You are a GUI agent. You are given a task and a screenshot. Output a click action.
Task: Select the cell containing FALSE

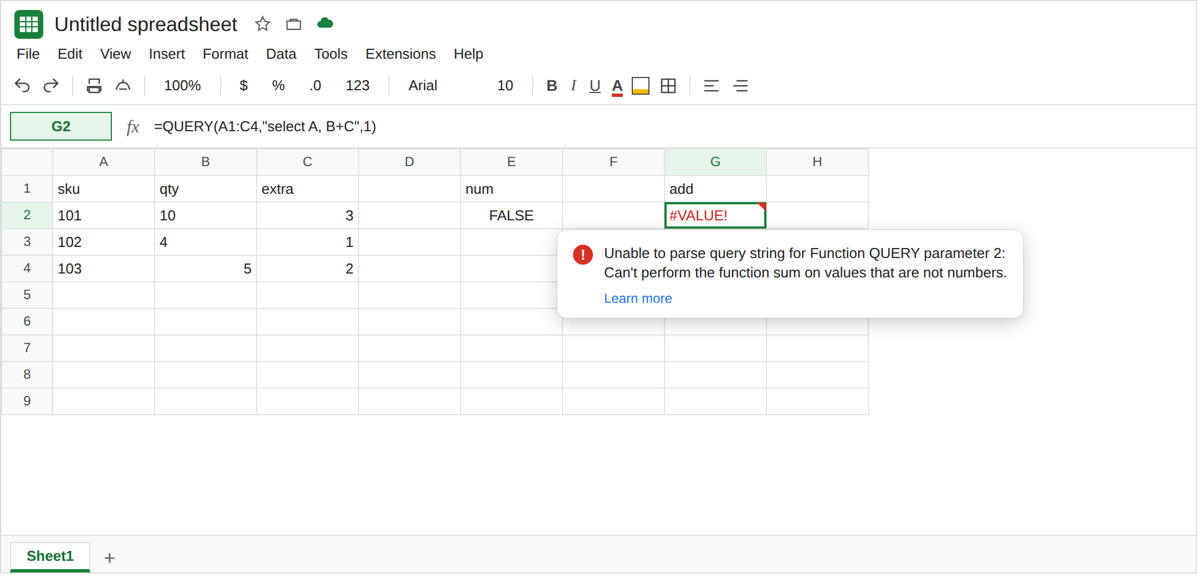coord(511,215)
